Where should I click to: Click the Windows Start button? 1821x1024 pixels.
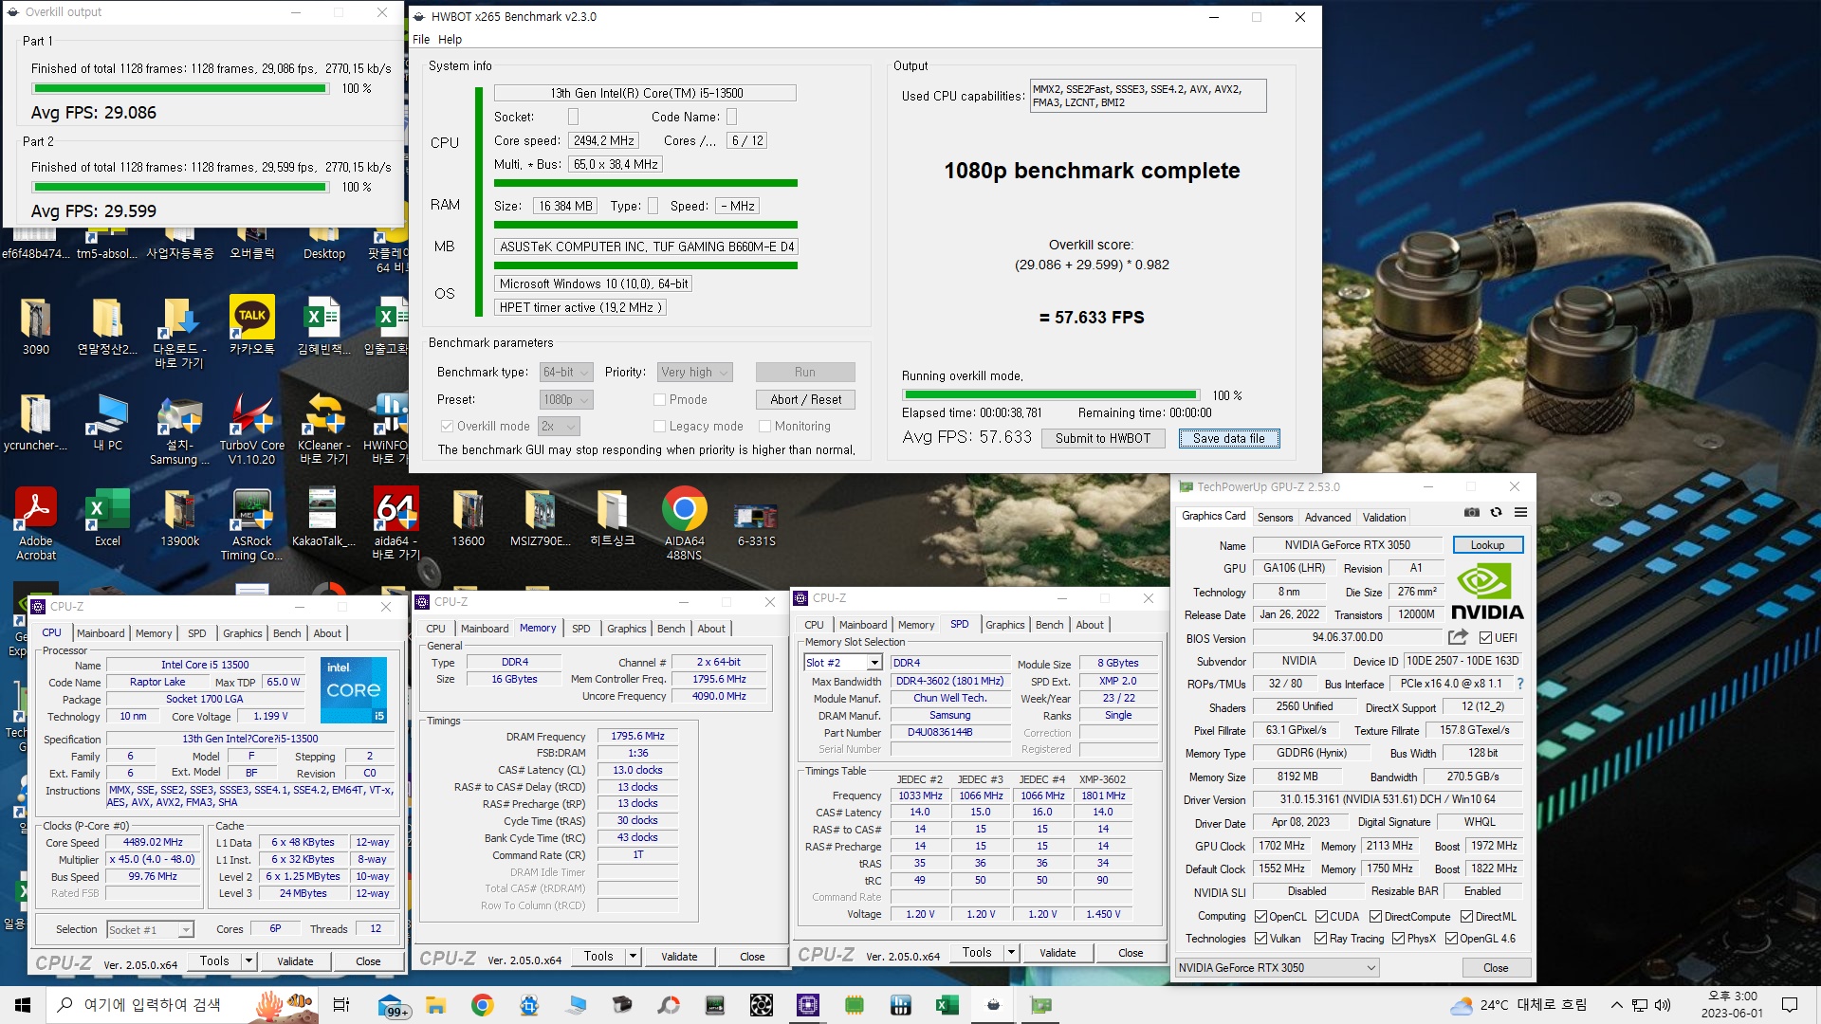pyautogui.click(x=23, y=1005)
